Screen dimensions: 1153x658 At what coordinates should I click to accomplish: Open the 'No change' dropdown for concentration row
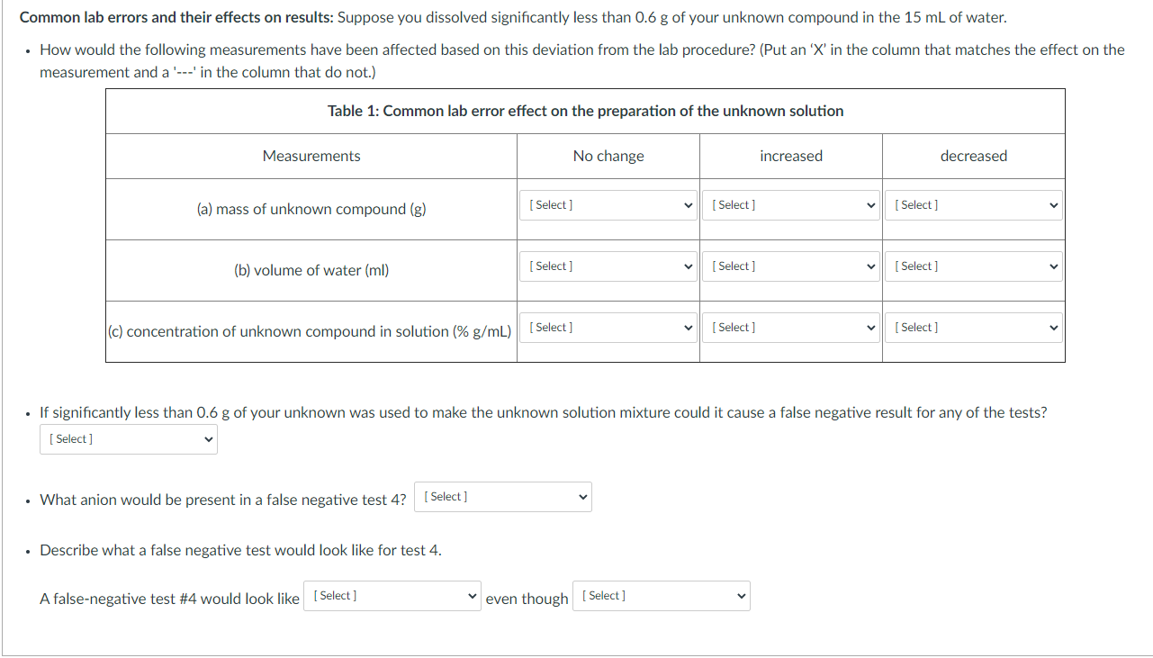pyautogui.click(x=608, y=327)
